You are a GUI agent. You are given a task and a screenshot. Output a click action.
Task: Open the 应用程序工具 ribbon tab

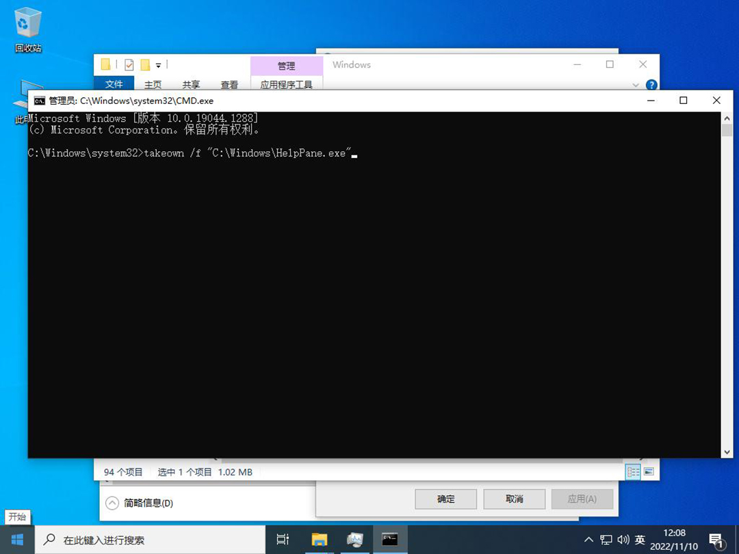point(286,84)
